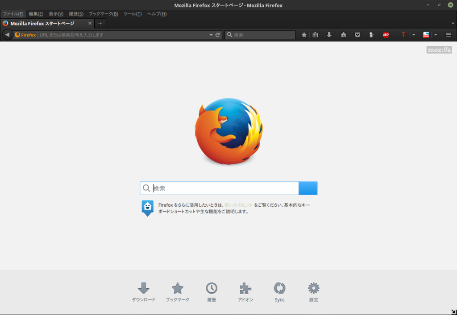Image resolution: width=457 pixels, height=315 pixels.
Task: Go back with the back arrow
Action: [8, 35]
